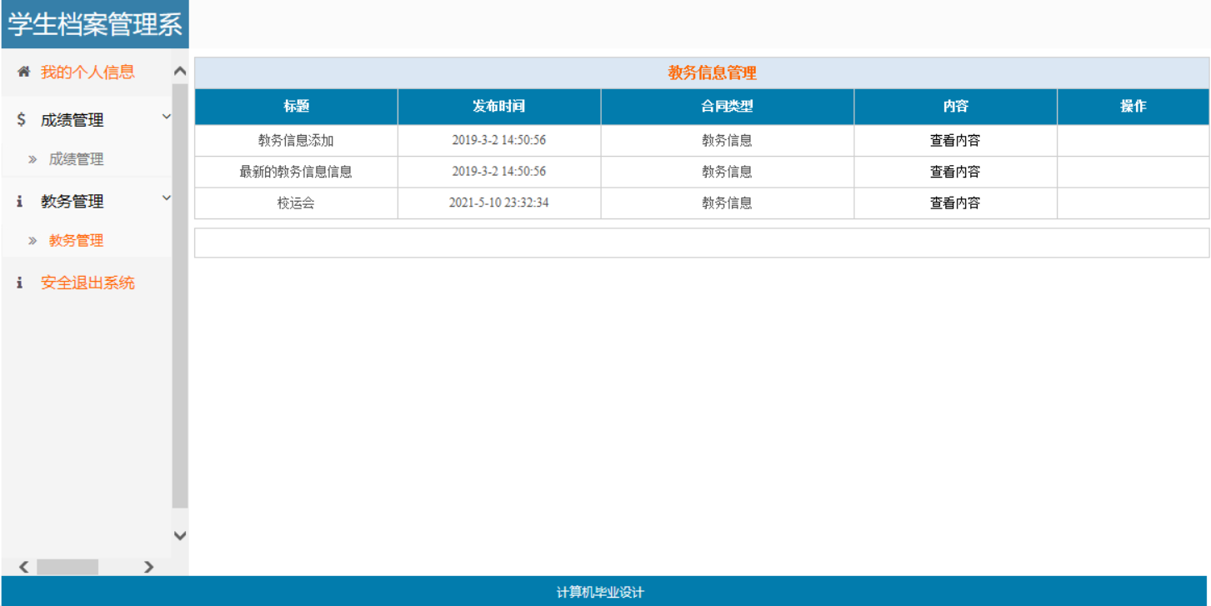Click the 发布时间 column header
This screenshot has width=1211, height=606.
click(x=499, y=107)
